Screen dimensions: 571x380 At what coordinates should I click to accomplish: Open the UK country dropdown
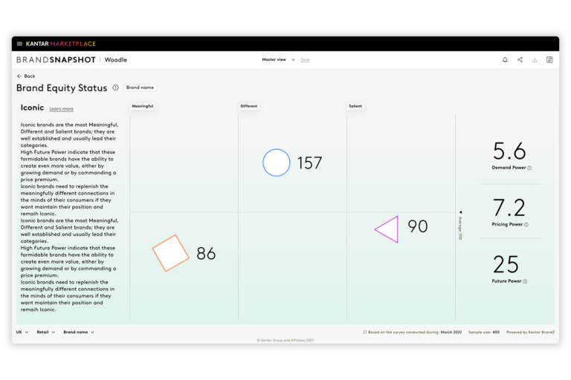click(x=22, y=332)
